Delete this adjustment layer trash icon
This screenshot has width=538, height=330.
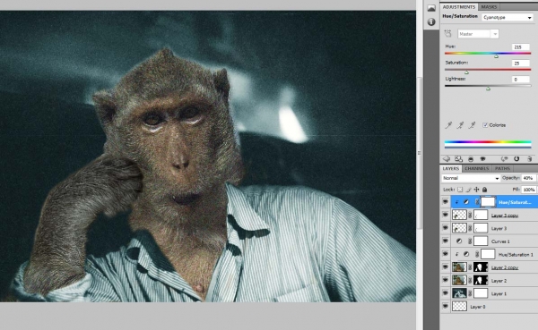[x=529, y=159]
